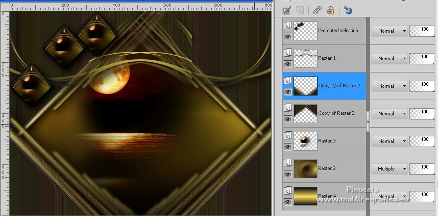438x216 pixels.
Task: Click opacity slider of Raster 1 layer
Action: click(x=422, y=59)
